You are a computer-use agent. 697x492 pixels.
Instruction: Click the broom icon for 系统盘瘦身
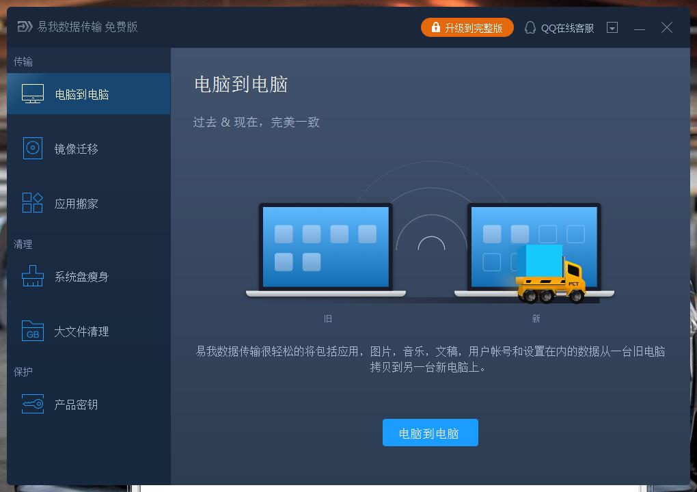click(33, 275)
